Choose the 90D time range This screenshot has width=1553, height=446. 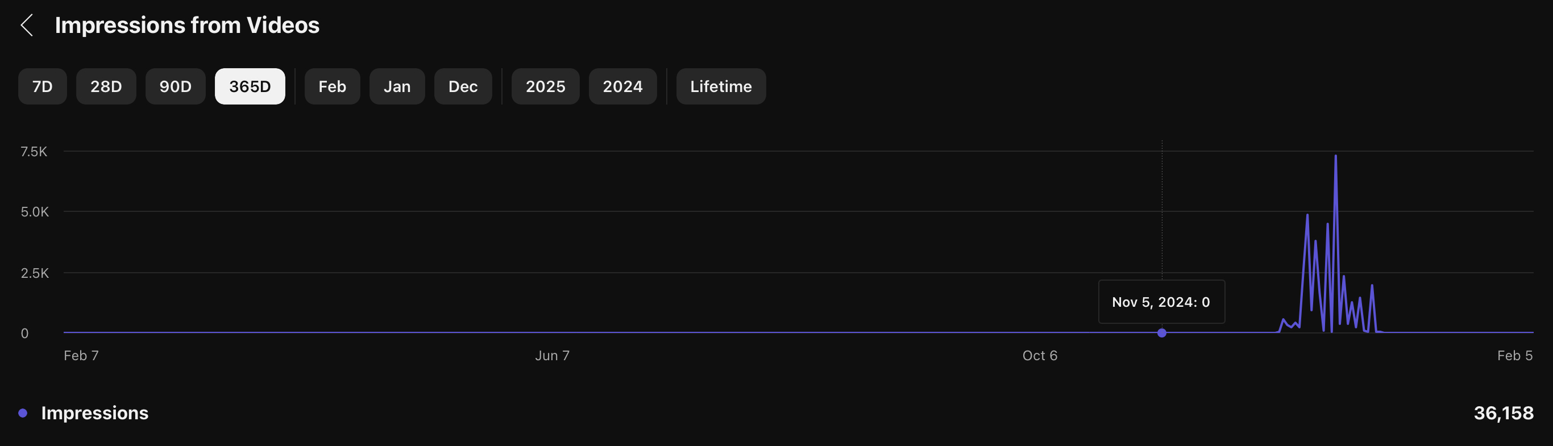click(176, 86)
